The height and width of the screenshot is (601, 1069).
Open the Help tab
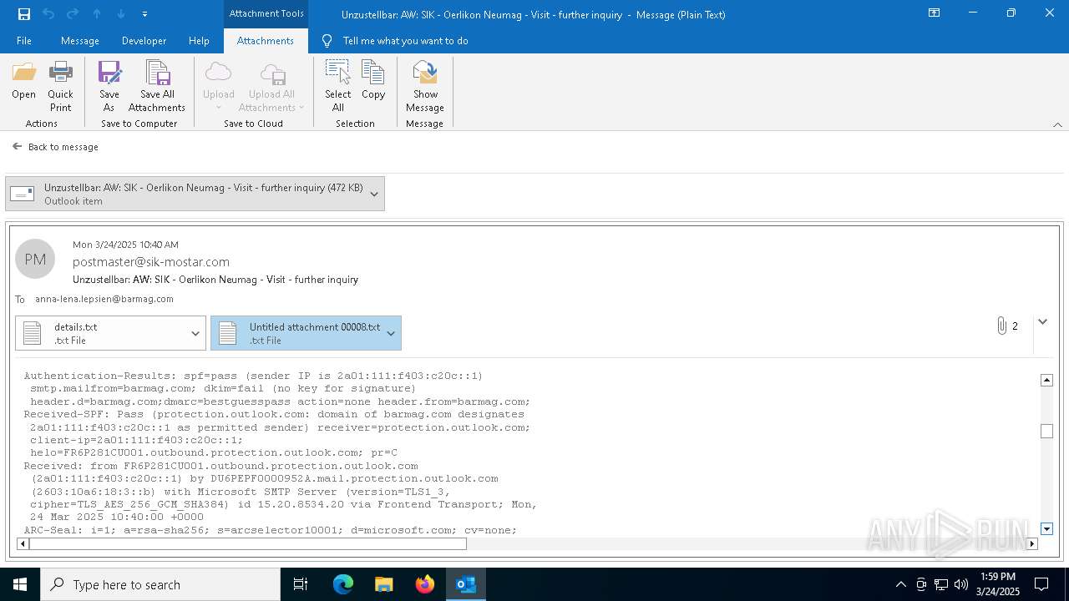click(199, 41)
